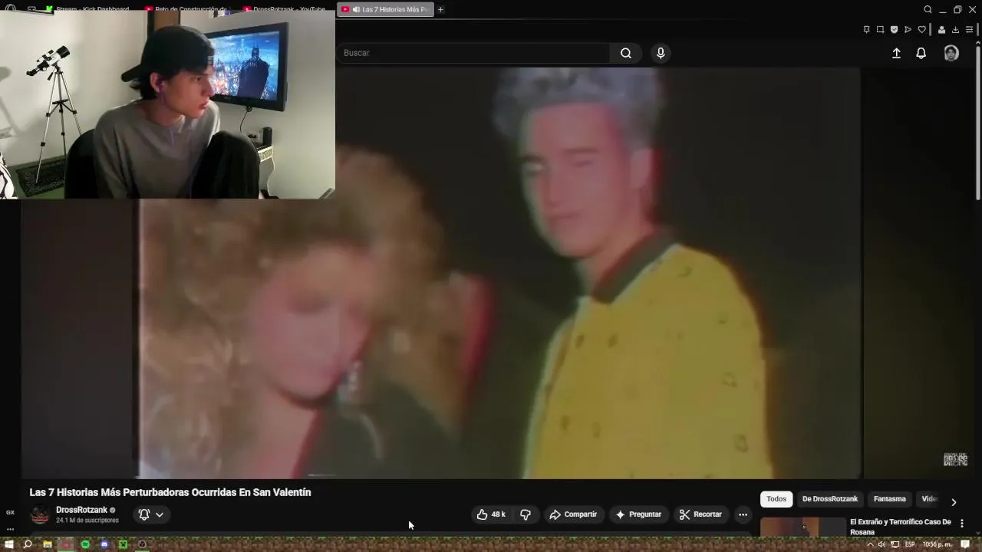Click the Compartir share button
The height and width of the screenshot is (552, 982).
point(573,514)
